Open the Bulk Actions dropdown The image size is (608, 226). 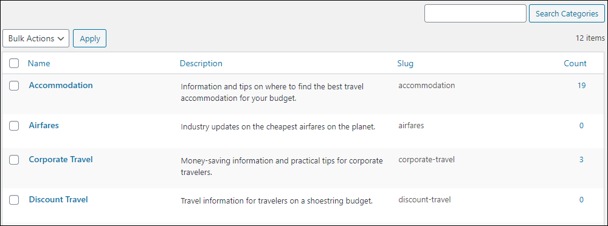point(36,38)
